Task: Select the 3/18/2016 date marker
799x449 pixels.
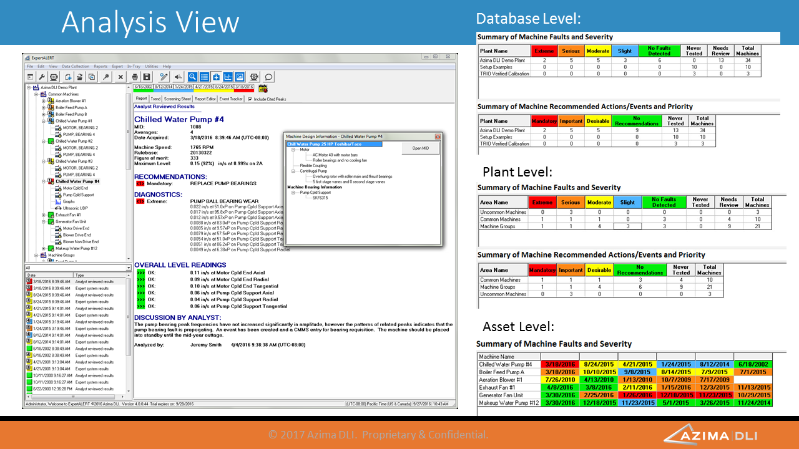Action: 244,87
